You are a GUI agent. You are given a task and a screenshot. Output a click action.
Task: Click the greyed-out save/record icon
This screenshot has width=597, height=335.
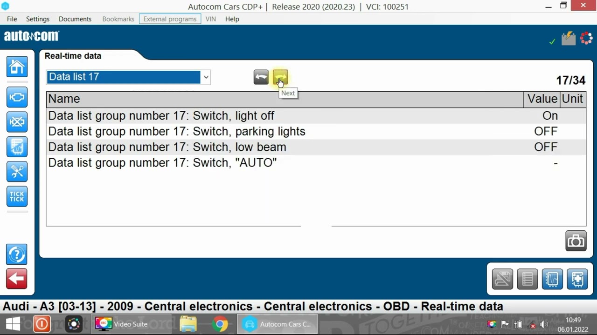[x=502, y=279]
